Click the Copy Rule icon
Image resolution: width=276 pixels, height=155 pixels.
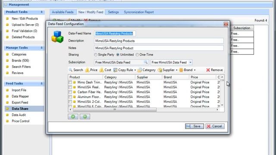pos(115,70)
